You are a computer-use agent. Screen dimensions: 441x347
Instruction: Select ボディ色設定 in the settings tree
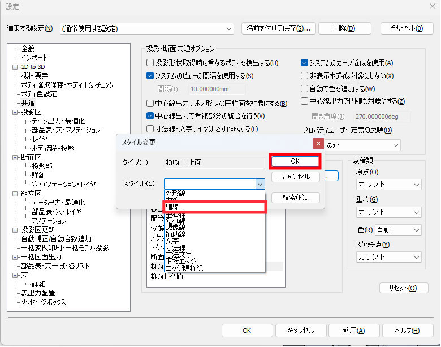click(39, 94)
